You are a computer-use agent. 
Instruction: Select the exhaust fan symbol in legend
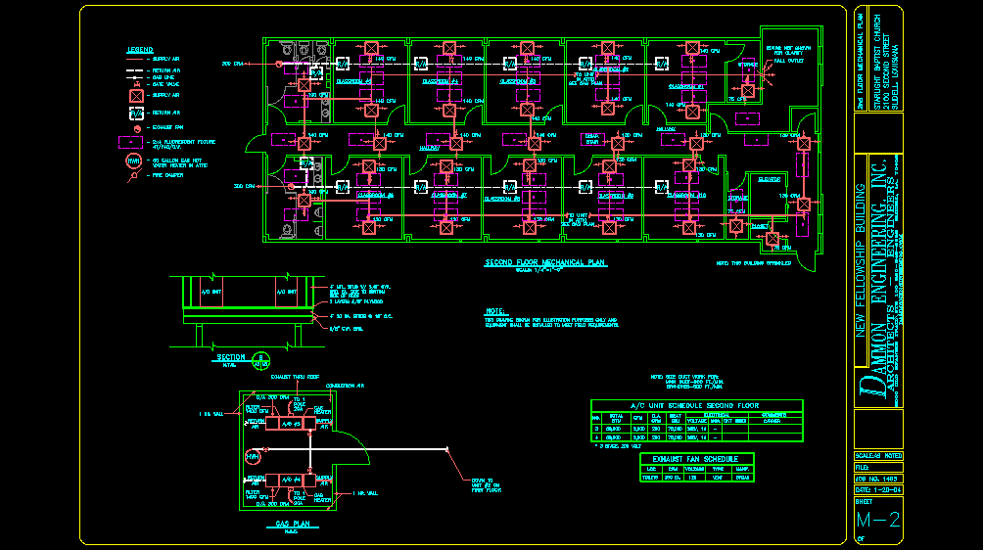point(135,127)
